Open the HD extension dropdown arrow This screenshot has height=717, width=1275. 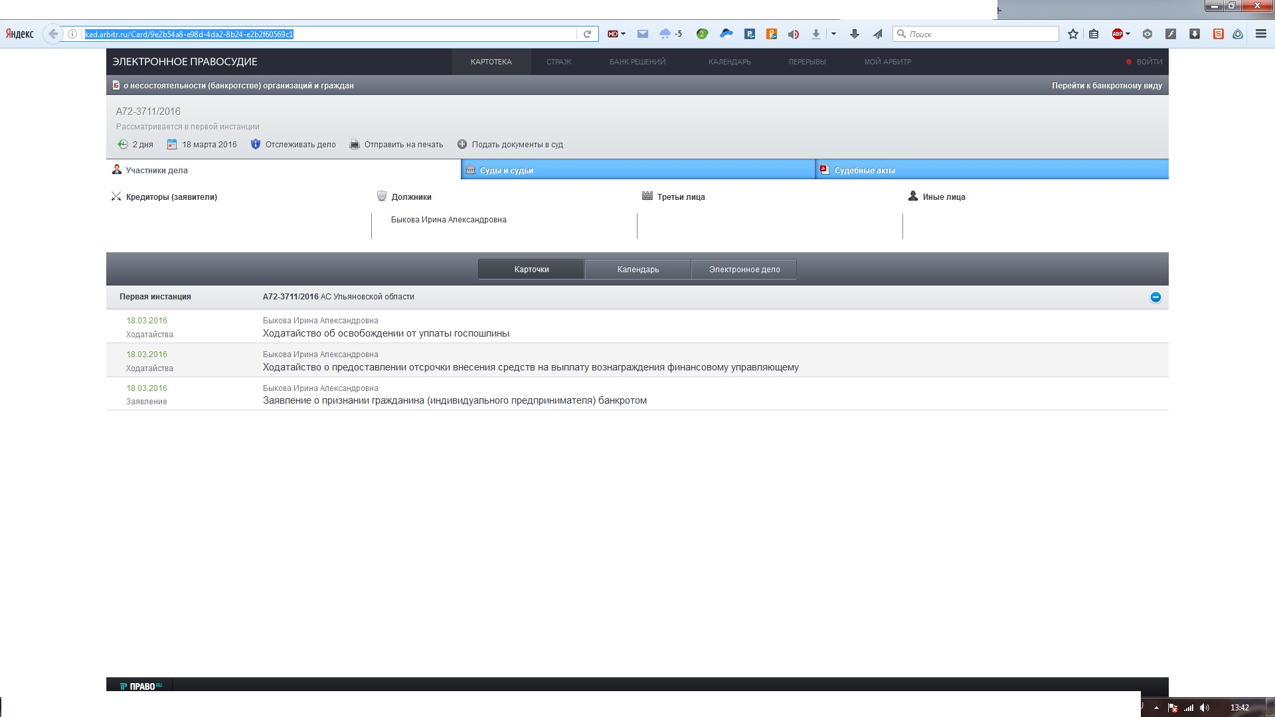(623, 34)
